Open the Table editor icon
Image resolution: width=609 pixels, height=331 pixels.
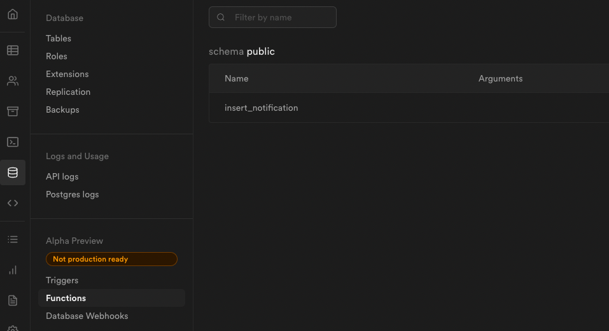click(x=13, y=50)
